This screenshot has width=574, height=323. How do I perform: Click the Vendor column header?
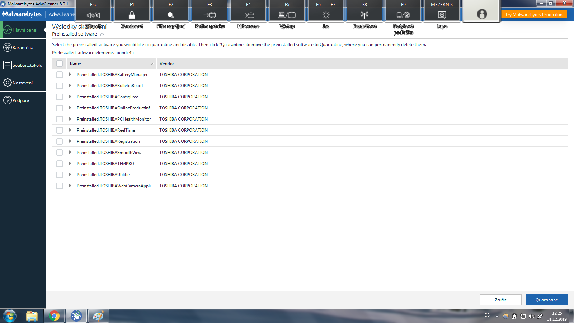click(362, 64)
